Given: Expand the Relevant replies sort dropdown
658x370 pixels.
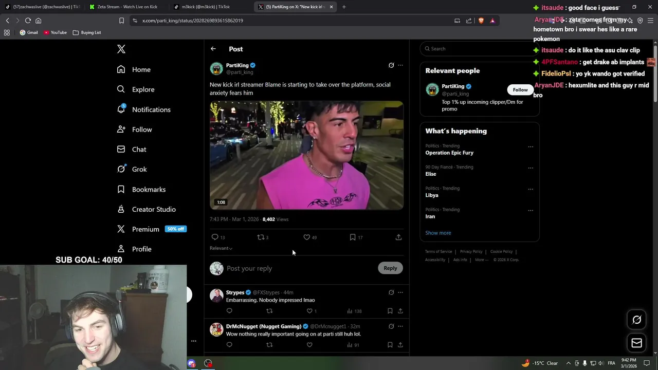Looking at the screenshot, I should pyautogui.click(x=221, y=248).
